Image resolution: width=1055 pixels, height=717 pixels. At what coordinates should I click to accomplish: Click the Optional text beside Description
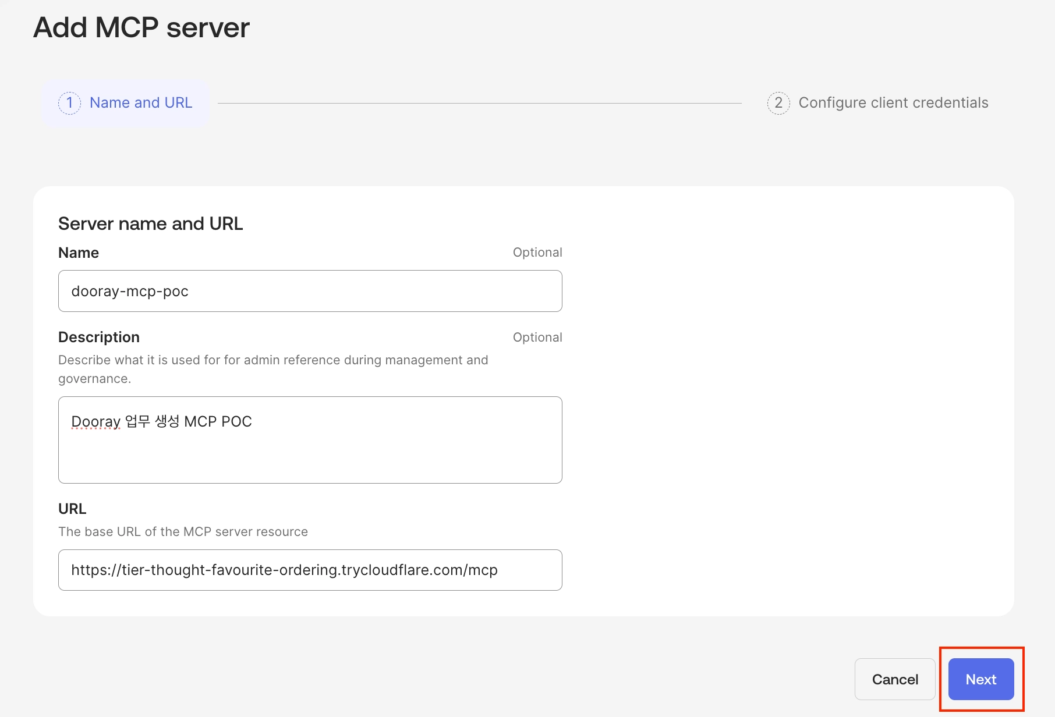point(537,338)
